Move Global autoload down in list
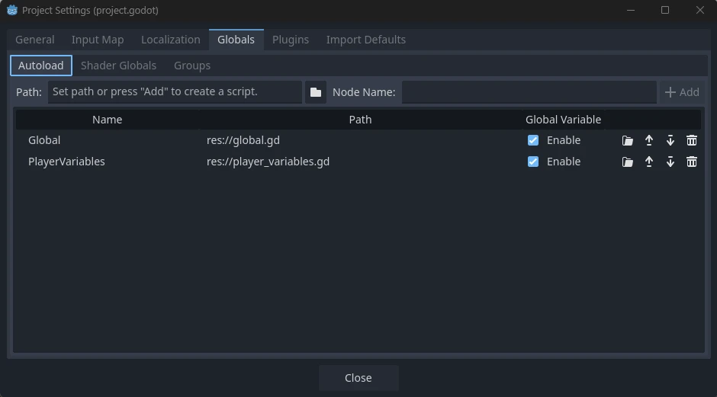The width and height of the screenshot is (717, 397). pos(670,140)
